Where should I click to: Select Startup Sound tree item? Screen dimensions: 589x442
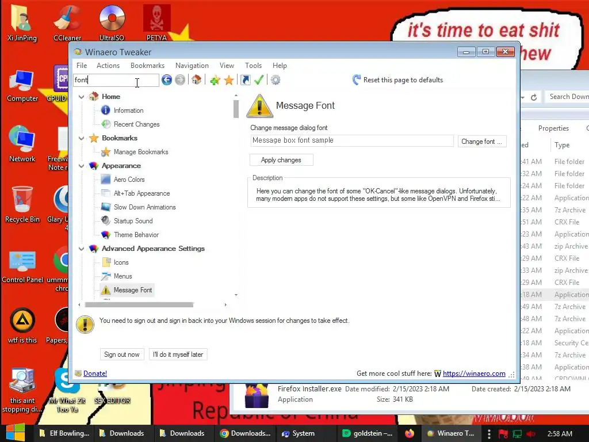pyautogui.click(x=133, y=221)
